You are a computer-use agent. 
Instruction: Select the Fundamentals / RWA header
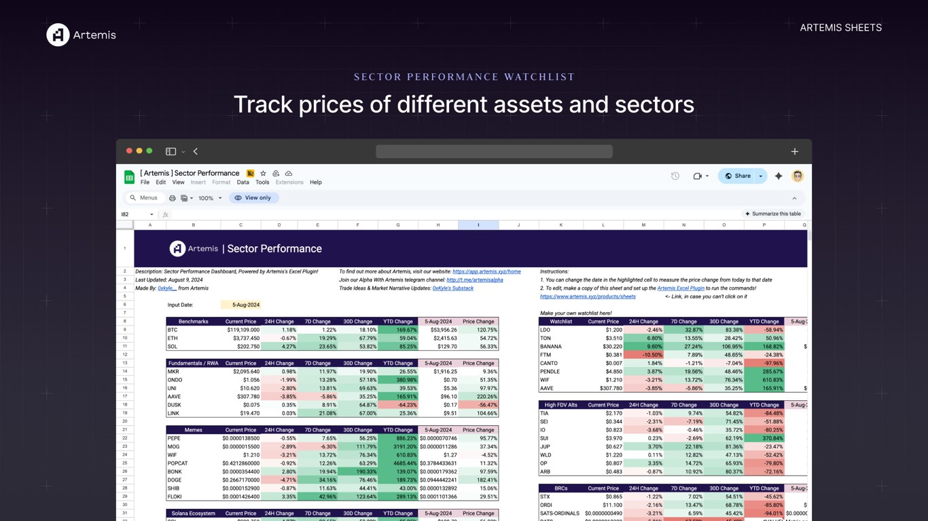pyautogui.click(x=193, y=363)
